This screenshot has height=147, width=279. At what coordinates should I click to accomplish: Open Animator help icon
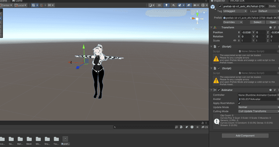click(271, 90)
